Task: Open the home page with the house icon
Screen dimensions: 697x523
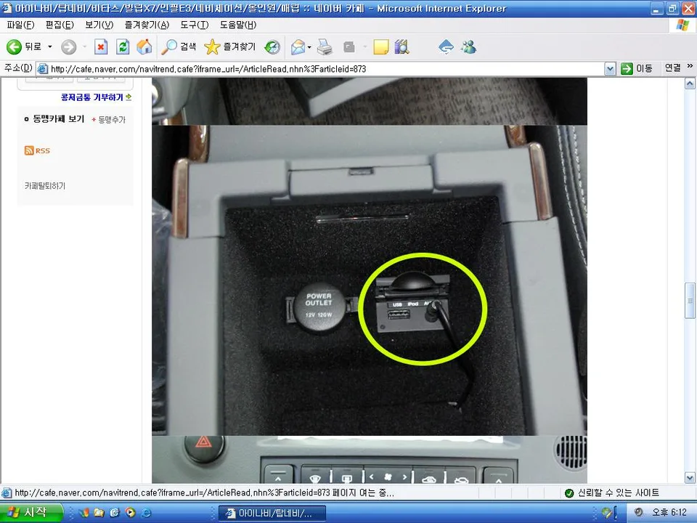Action: click(x=144, y=46)
